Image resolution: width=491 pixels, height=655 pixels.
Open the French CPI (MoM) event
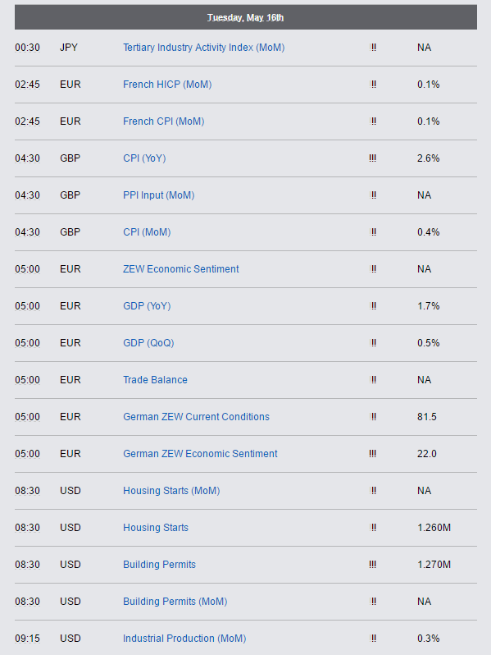pos(163,121)
